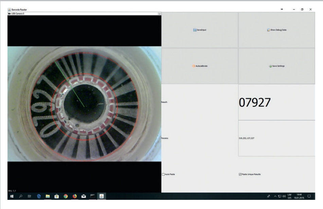The image size is (323, 209).
Task: Open the volume tray icon
Action: click(x=284, y=196)
